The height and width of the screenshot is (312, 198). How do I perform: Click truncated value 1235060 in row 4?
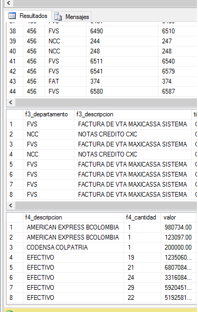(x=178, y=258)
